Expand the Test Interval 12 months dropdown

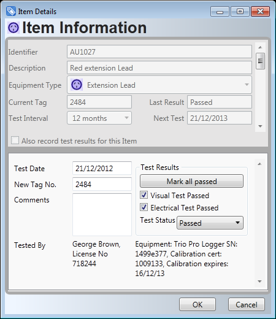126,118
